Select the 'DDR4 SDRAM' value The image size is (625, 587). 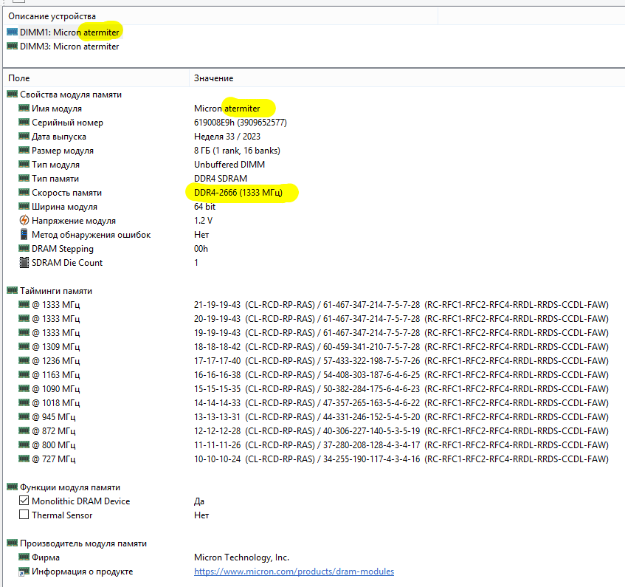pyautogui.click(x=221, y=178)
